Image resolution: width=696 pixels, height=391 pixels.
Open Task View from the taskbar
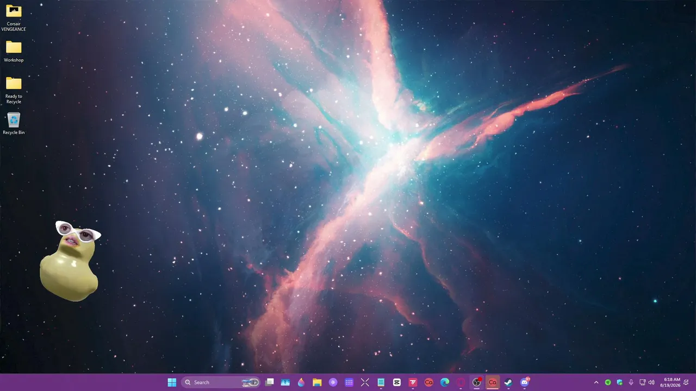(x=269, y=382)
